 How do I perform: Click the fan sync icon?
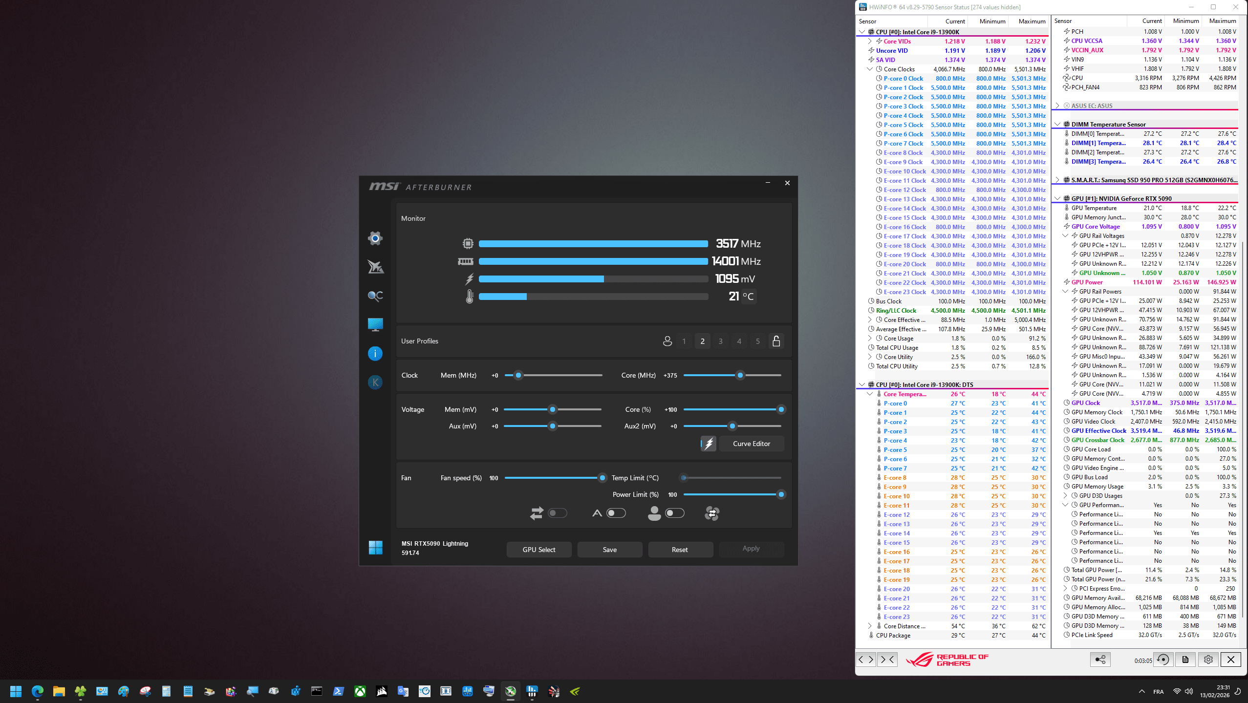pos(711,513)
